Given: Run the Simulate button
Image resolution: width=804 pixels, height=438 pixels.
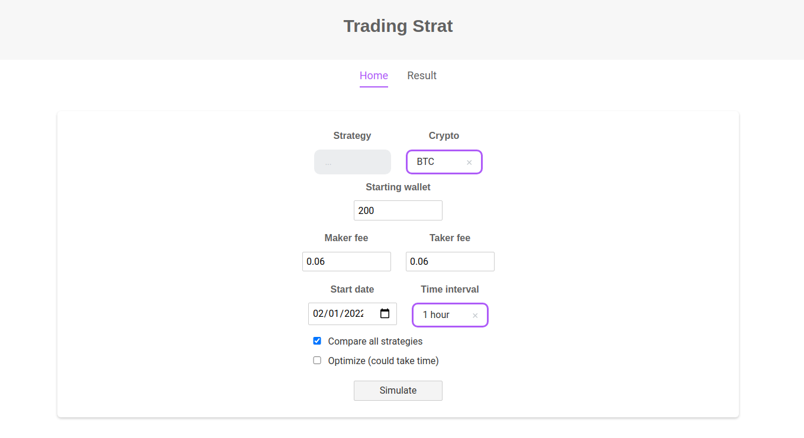Looking at the screenshot, I should (x=398, y=391).
